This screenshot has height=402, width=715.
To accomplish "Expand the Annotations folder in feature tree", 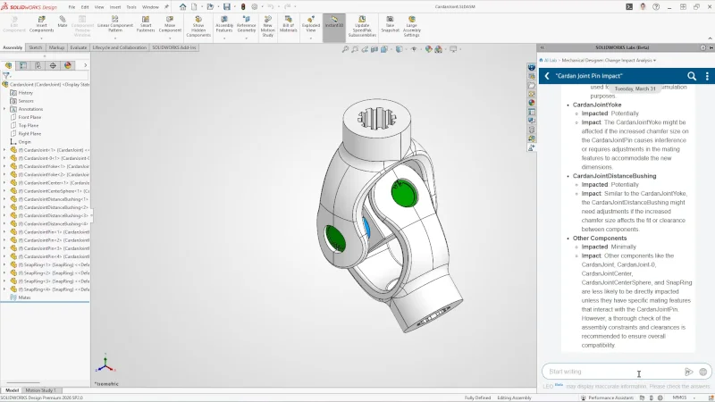I will point(4,109).
